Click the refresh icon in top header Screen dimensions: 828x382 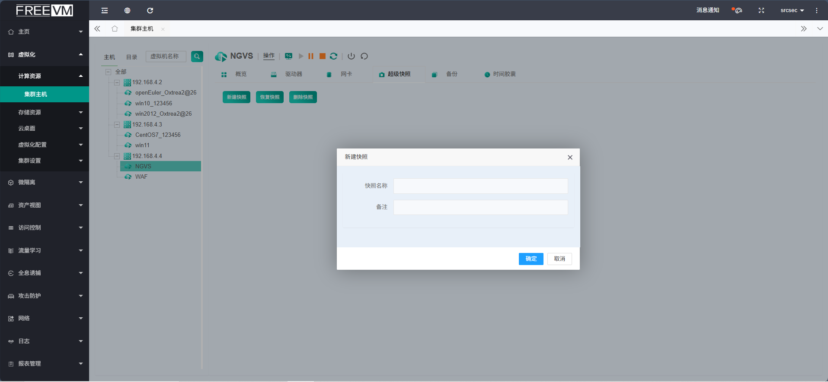tap(150, 10)
